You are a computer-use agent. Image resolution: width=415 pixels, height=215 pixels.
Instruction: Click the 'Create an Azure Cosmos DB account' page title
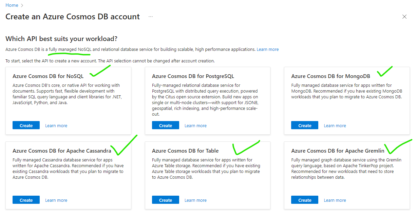point(73,17)
